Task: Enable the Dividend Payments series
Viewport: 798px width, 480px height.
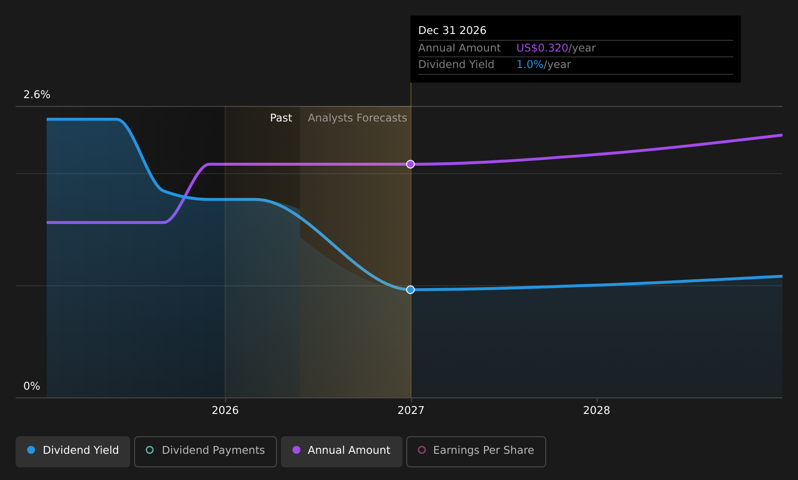Action: click(206, 452)
